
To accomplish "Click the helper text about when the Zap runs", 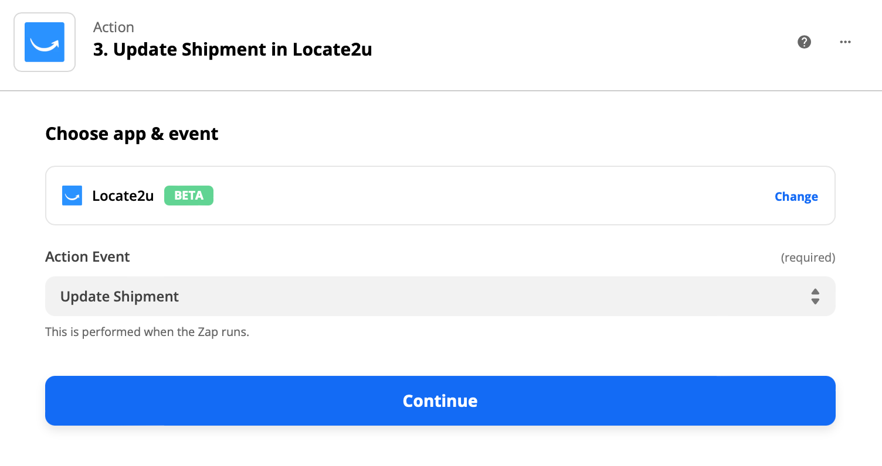I will tap(147, 332).
